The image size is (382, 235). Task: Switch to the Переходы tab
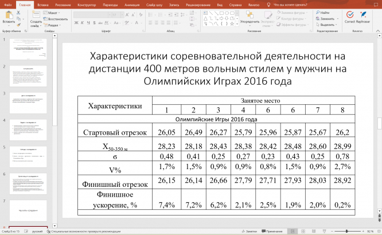(110, 5)
